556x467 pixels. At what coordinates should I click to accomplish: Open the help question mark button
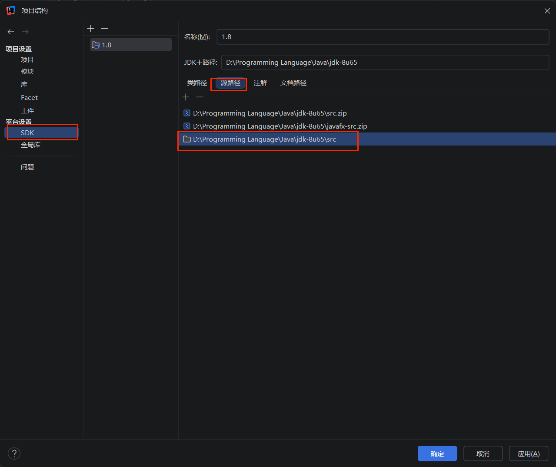click(14, 454)
